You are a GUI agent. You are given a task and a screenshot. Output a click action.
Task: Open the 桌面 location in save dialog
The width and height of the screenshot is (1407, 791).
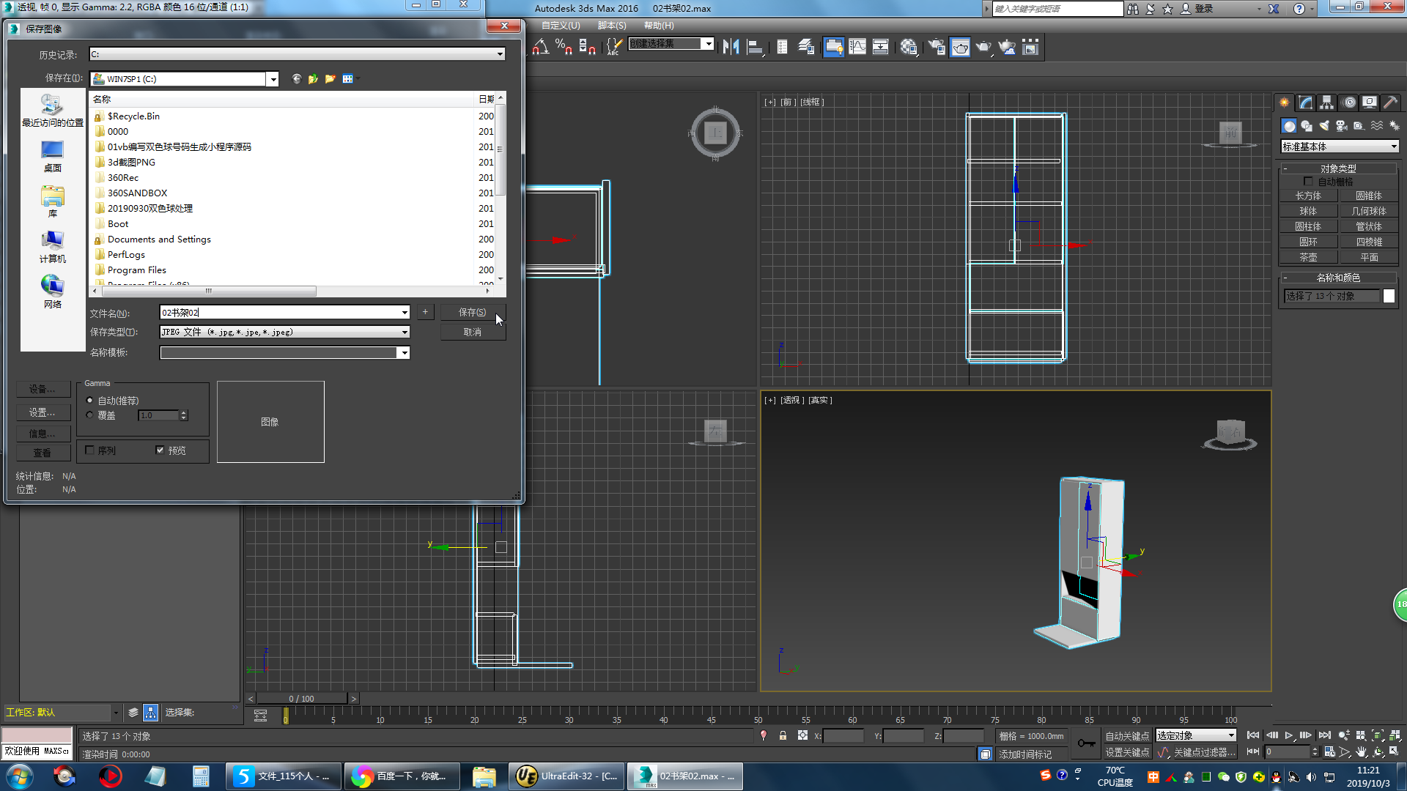[52, 156]
